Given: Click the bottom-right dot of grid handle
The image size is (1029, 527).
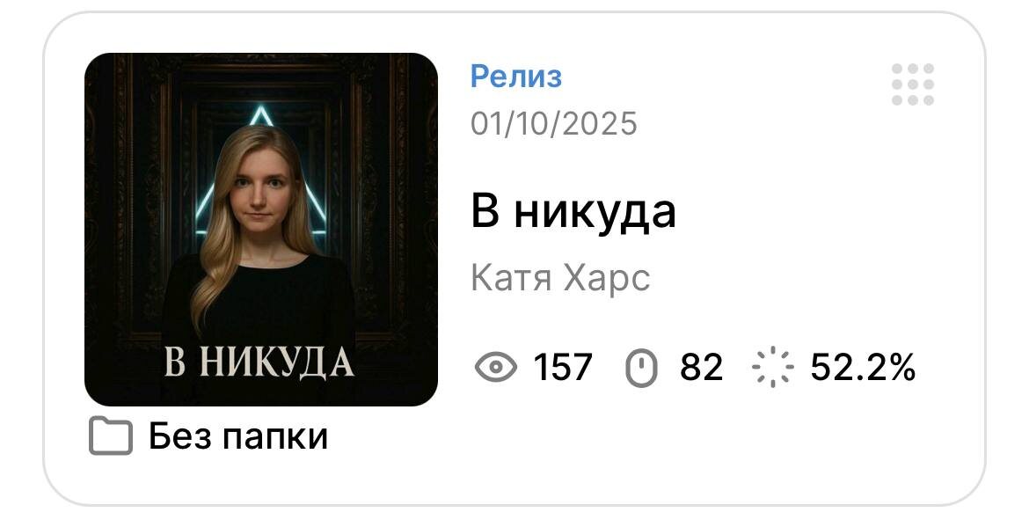Looking at the screenshot, I should coord(929,100).
